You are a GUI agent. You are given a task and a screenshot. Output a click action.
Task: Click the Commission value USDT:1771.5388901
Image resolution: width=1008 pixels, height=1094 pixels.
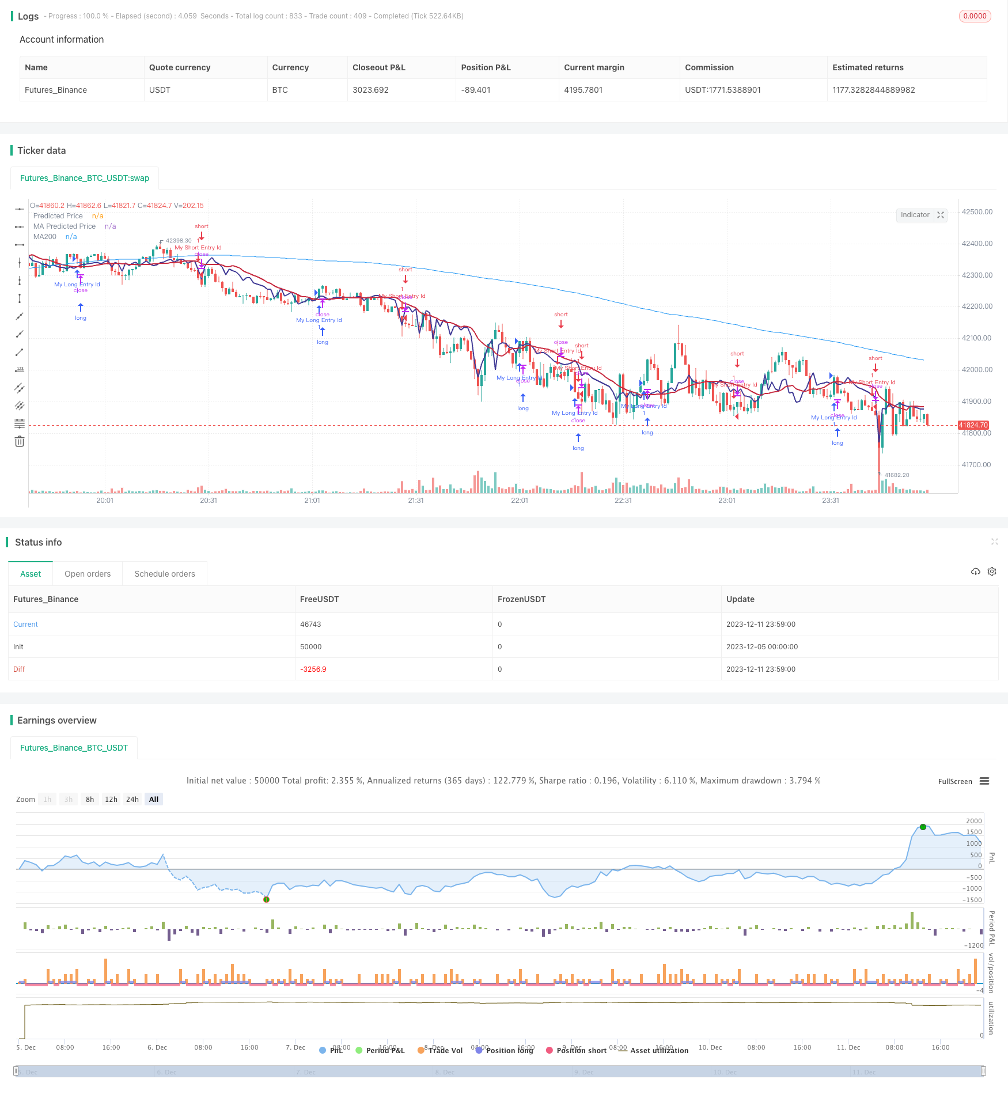point(723,90)
